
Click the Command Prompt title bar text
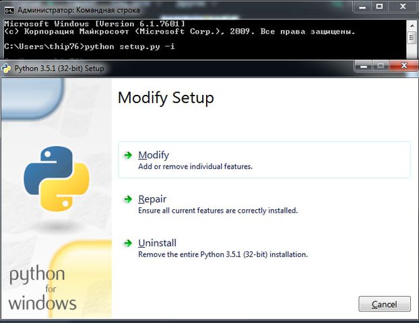(79, 10)
